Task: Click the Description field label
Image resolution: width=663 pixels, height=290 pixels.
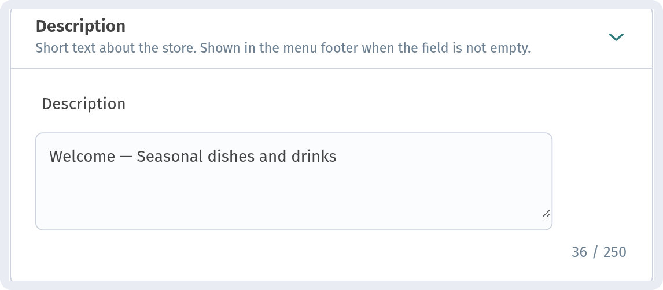Action: pos(84,104)
